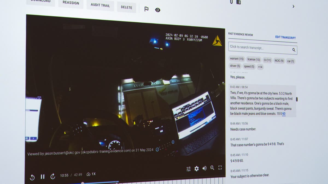Skip forward using the forward icon
The width and height of the screenshot is (328, 184).
53,176
